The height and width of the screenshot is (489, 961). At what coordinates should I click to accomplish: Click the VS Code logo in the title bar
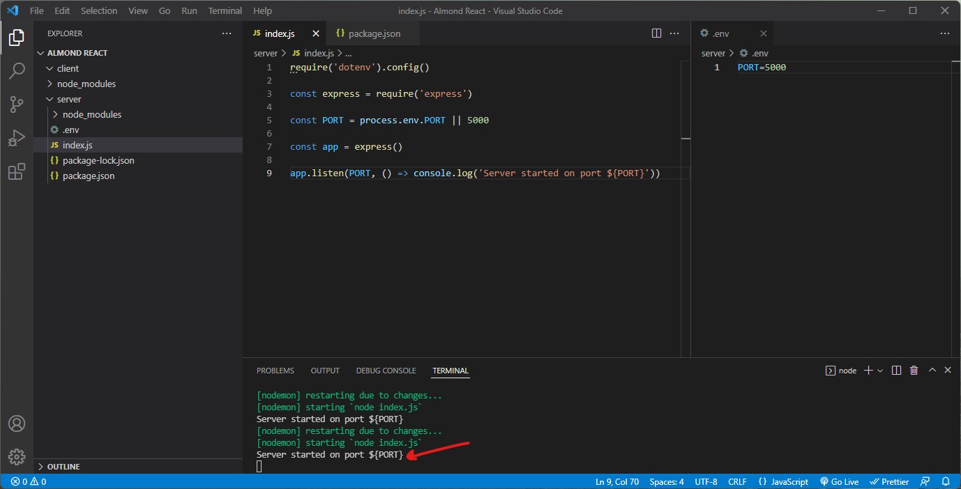point(12,10)
